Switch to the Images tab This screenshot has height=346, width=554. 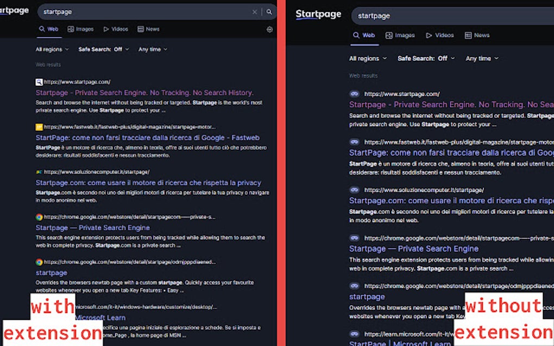click(x=80, y=29)
